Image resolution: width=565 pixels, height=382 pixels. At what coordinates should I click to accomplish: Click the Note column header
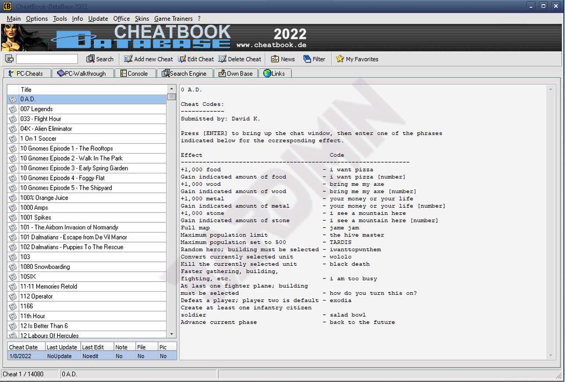click(x=125, y=347)
